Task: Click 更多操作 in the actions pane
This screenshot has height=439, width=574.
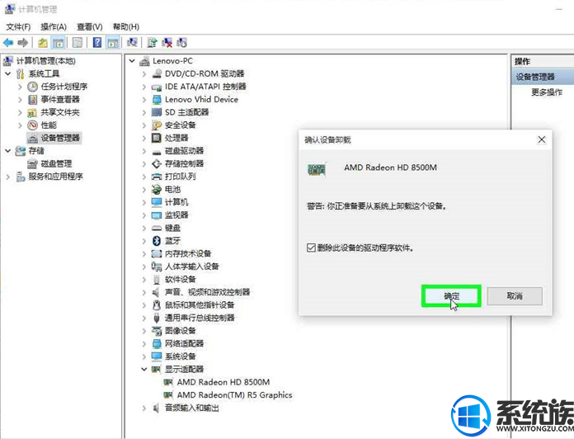Action: [x=547, y=92]
